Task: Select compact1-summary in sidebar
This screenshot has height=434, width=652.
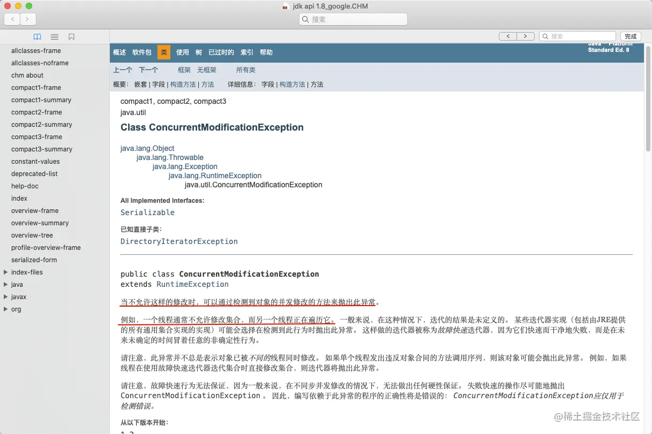Action: click(x=41, y=100)
